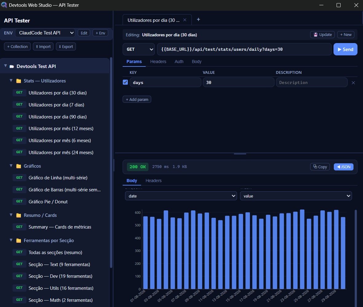Click the Description input field
The height and width of the screenshot is (307, 363).
click(312, 82)
